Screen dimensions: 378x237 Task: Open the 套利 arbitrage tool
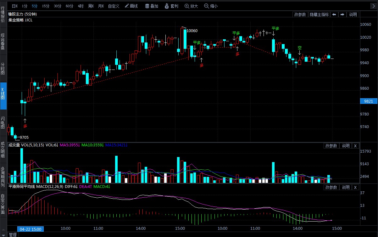(x=172, y=6)
